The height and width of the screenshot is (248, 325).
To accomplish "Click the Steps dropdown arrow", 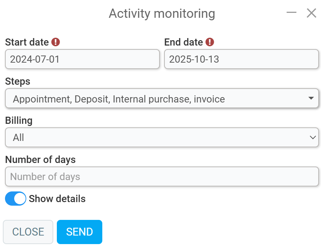I will (x=311, y=98).
